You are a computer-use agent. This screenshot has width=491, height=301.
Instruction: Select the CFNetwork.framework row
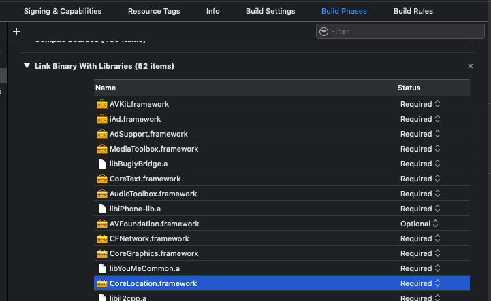point(245,238)
